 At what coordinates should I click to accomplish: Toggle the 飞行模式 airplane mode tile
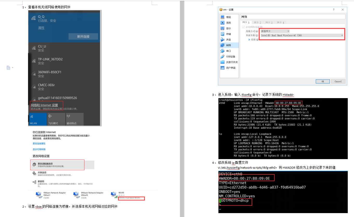tap(56, 119)
